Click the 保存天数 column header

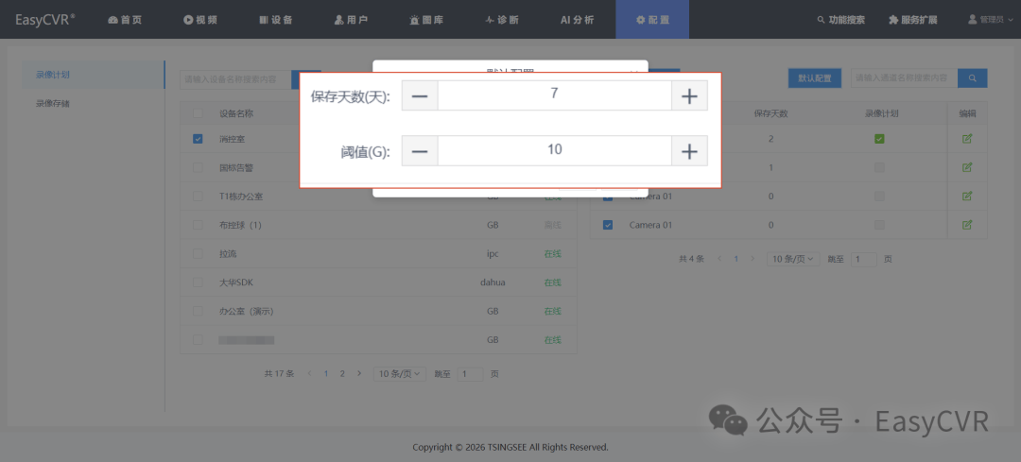click(x=771, y=113)
